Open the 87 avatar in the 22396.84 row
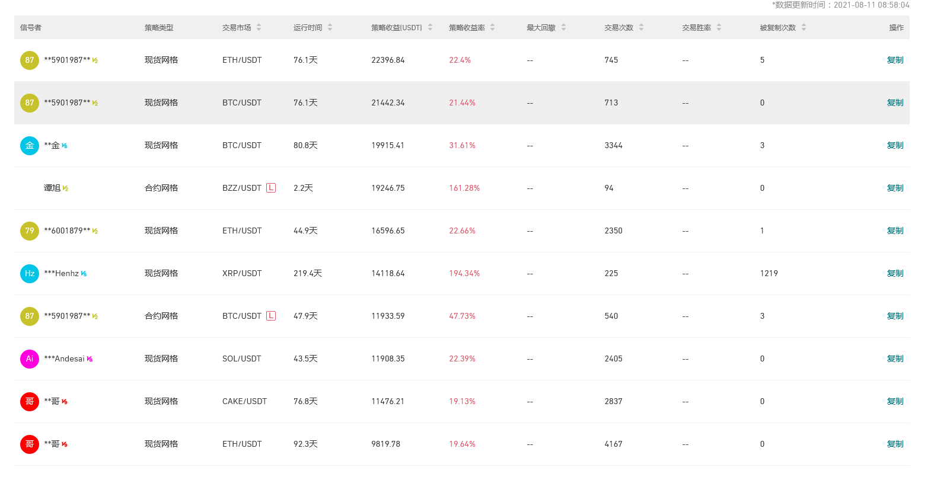Image resolution: width=931 pixels, height=477 pixels. [30, 60]
